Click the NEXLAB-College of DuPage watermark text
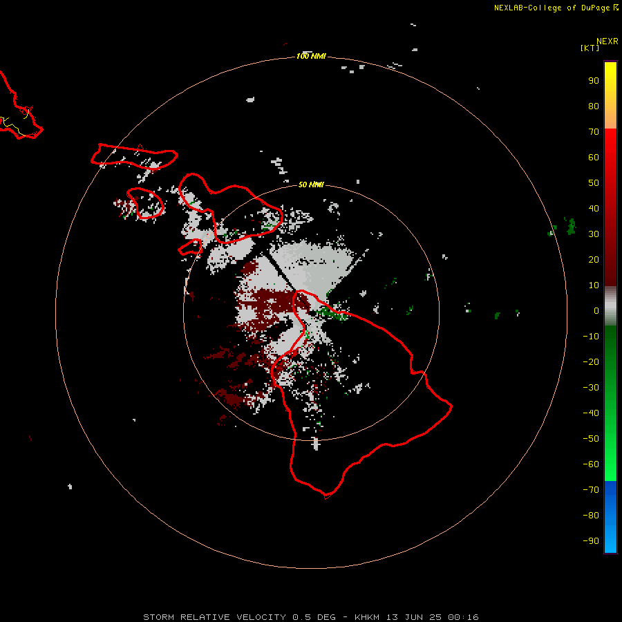622x622 pixels. pyautogui.click(x=552, y=8)
